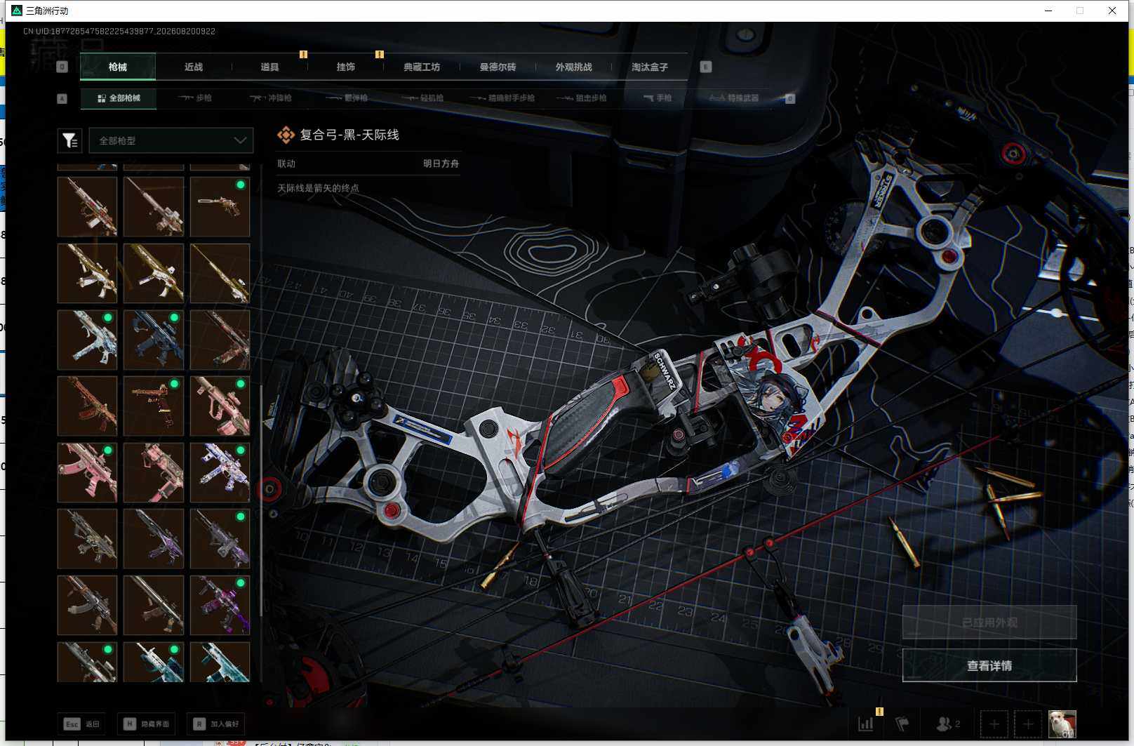This screenshot has width=1134, height=746.
Task: Open the statistics bar chart icon
Action: [x=866, y=724]
